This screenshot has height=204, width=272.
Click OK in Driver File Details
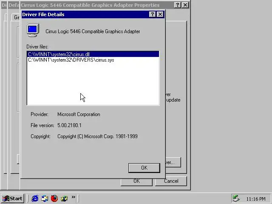click(x=144, y=168)
